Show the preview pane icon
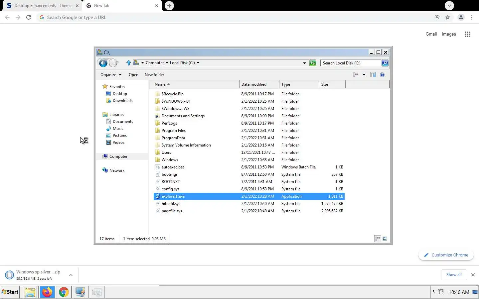The width and height of the screenshot is (479, 299). click(373, 75)
